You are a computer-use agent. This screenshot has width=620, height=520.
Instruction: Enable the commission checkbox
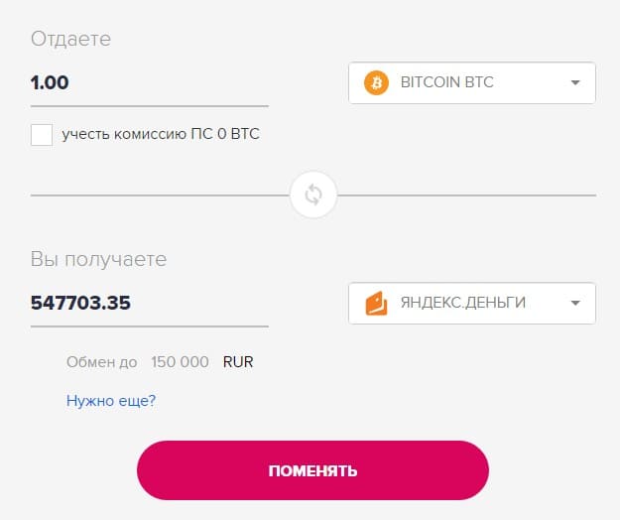[x=42, y=134]
